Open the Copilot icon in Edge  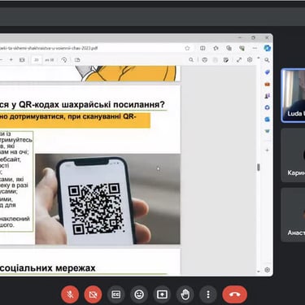click(x=267, y=48)
